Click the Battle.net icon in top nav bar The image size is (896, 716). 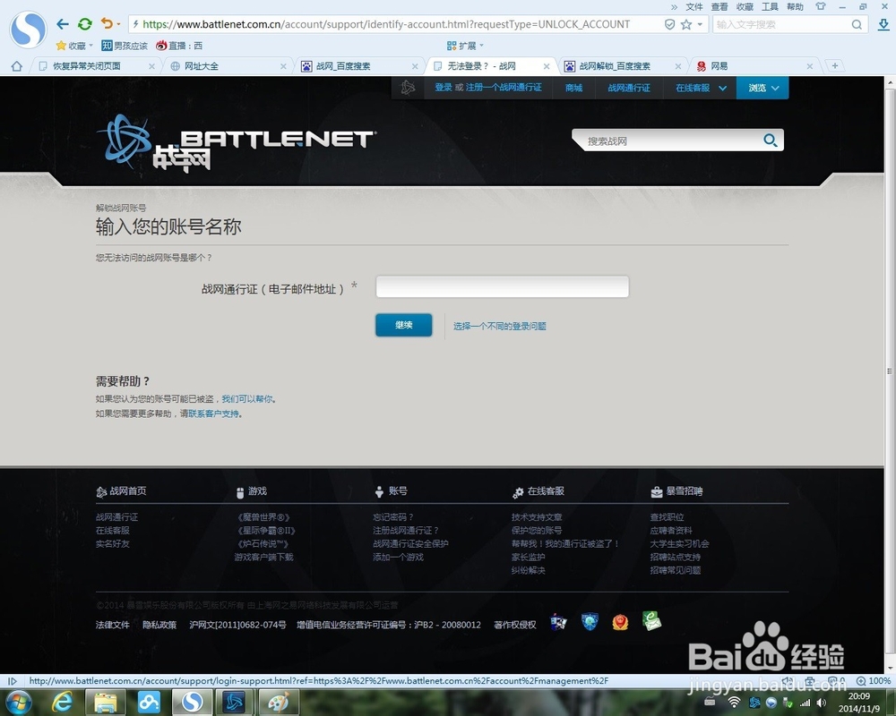pos(408,88)
